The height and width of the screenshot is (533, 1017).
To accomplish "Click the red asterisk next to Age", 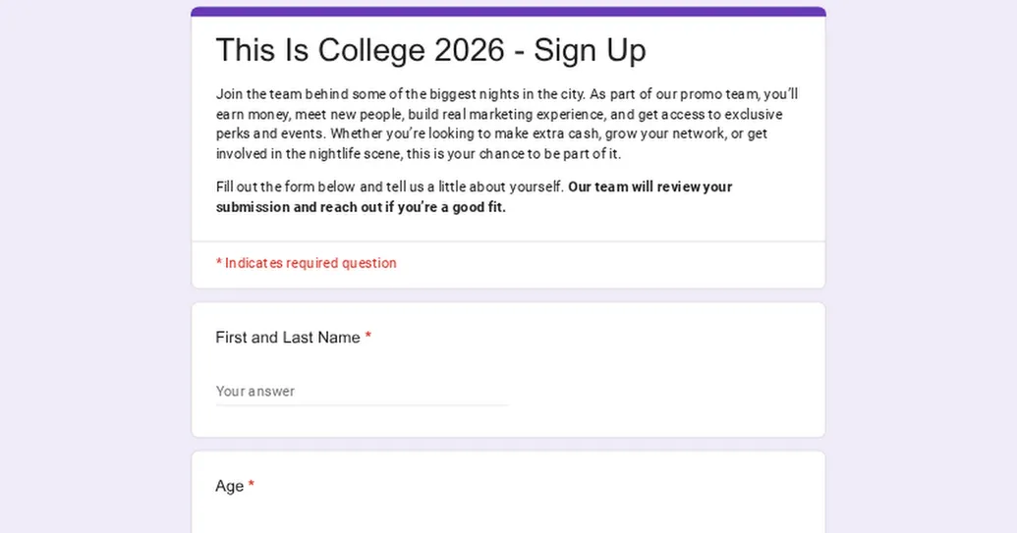I will [x=252, y=485].
